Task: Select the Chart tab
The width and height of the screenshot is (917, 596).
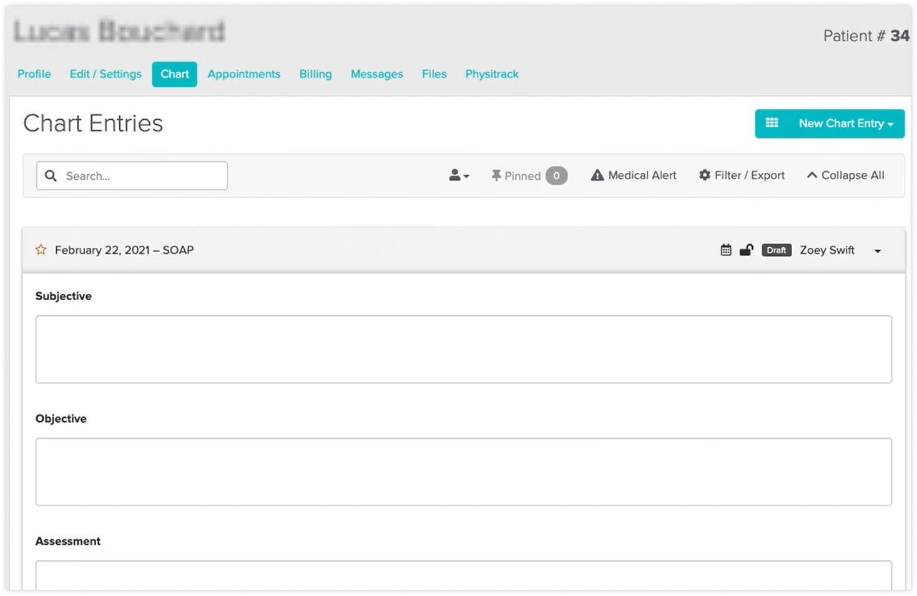Action: pos(174,74)
